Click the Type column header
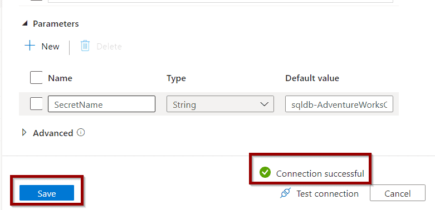Viewport: 435px width, 210px height. pyautogui.click(x=176, y=78)
